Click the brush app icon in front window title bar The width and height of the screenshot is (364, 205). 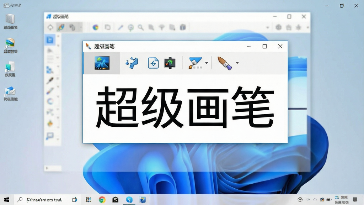88,46
